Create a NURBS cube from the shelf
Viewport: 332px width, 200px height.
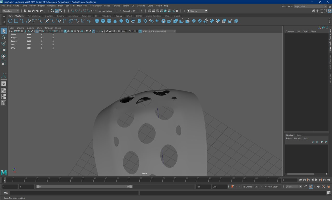click(103, 21)
